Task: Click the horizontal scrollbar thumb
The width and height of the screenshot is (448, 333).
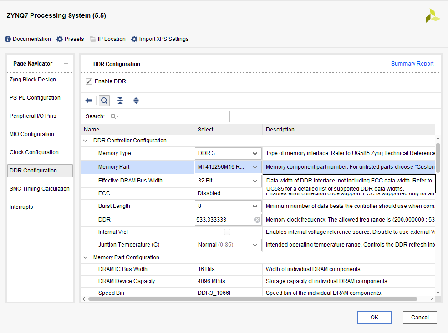Action: pos(253,299)
